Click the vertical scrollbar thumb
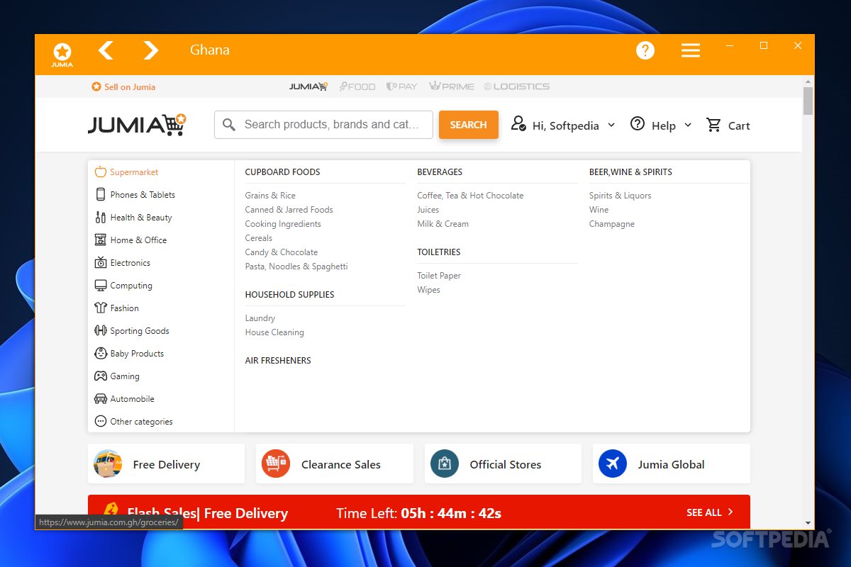 tap(808, 101)
